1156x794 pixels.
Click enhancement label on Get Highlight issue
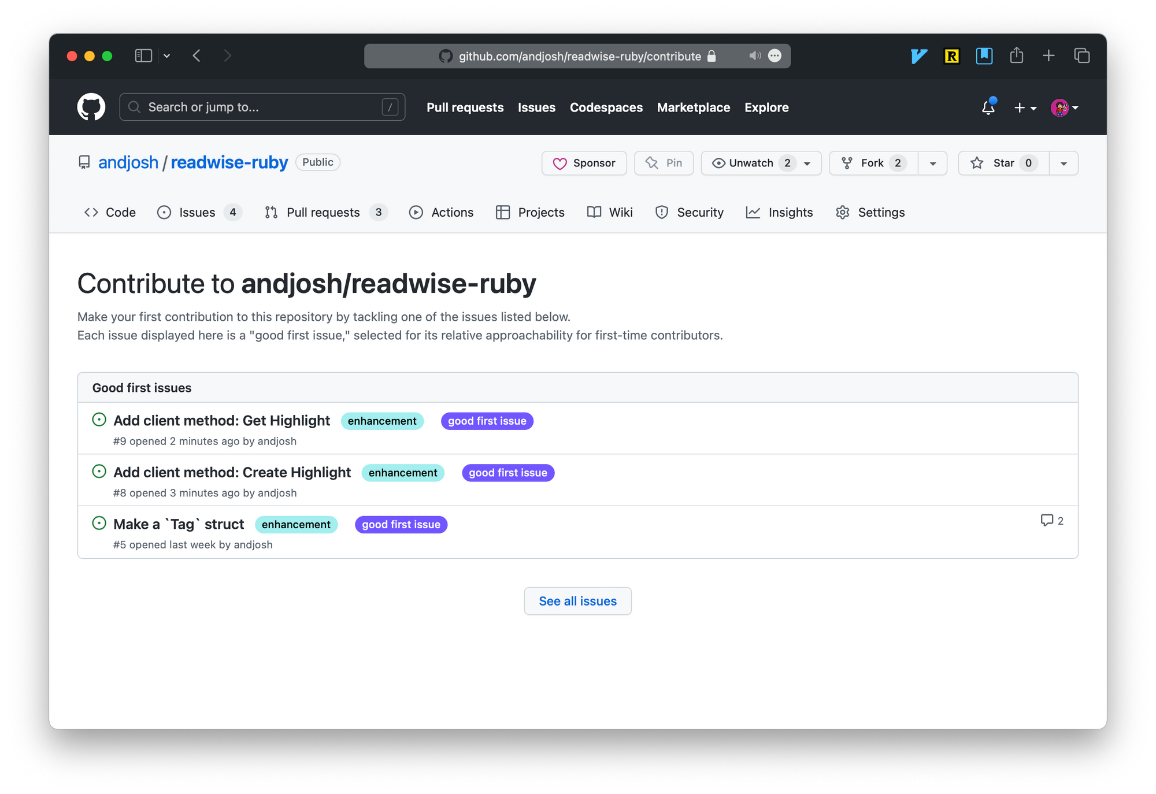(382, 421)
